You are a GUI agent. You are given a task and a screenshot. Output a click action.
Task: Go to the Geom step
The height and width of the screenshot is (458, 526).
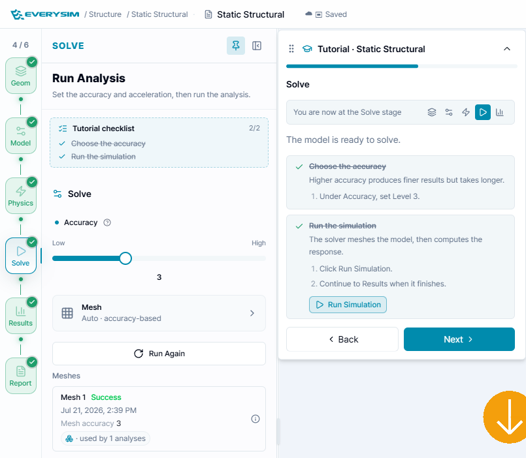[x=21, y=76]
